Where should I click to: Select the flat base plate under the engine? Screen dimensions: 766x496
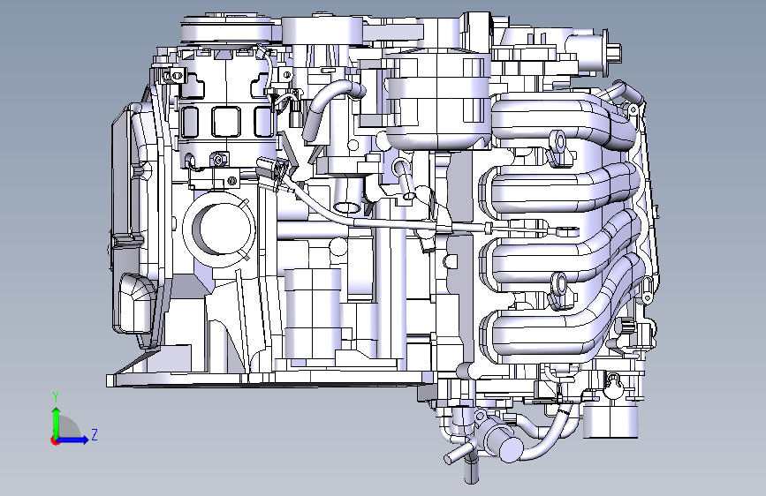269,380
